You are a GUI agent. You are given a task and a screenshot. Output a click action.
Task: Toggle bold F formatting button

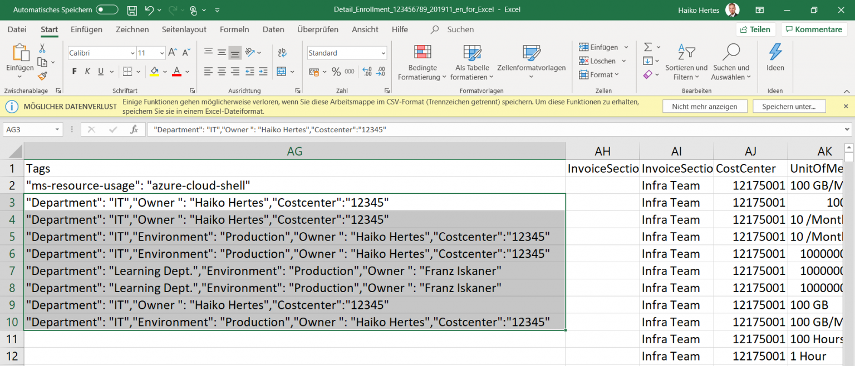[74, 72]
